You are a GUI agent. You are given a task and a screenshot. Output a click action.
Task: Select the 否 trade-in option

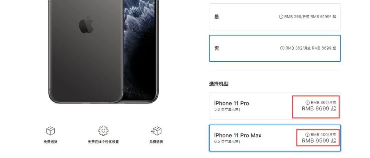click(x=275, y=48)
